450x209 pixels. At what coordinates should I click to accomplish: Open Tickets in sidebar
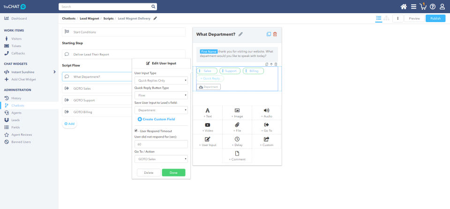click(16, 46)
